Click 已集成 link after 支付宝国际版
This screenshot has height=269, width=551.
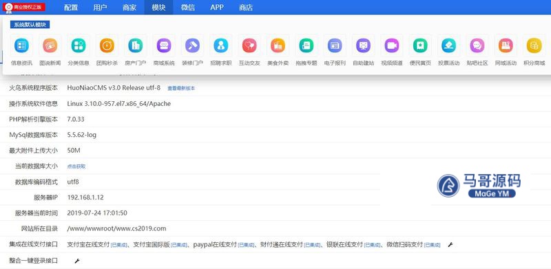click(x=179, y=245)
